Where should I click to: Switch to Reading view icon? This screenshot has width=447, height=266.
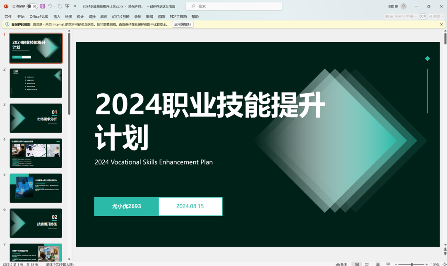pos(377,264)
